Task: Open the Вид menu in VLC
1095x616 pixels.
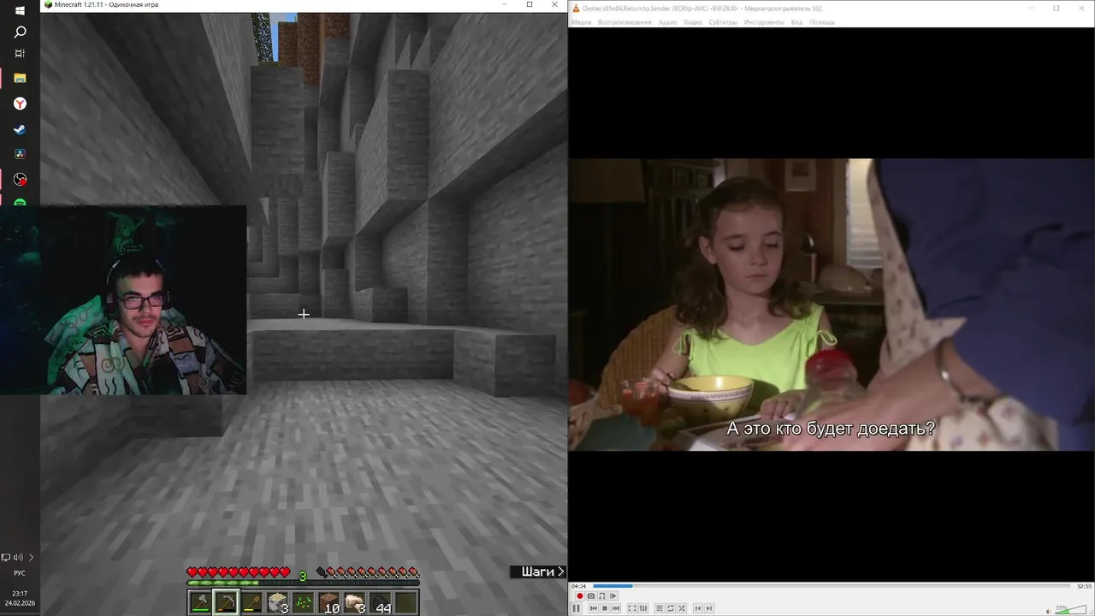Action: tap(796, 22)
